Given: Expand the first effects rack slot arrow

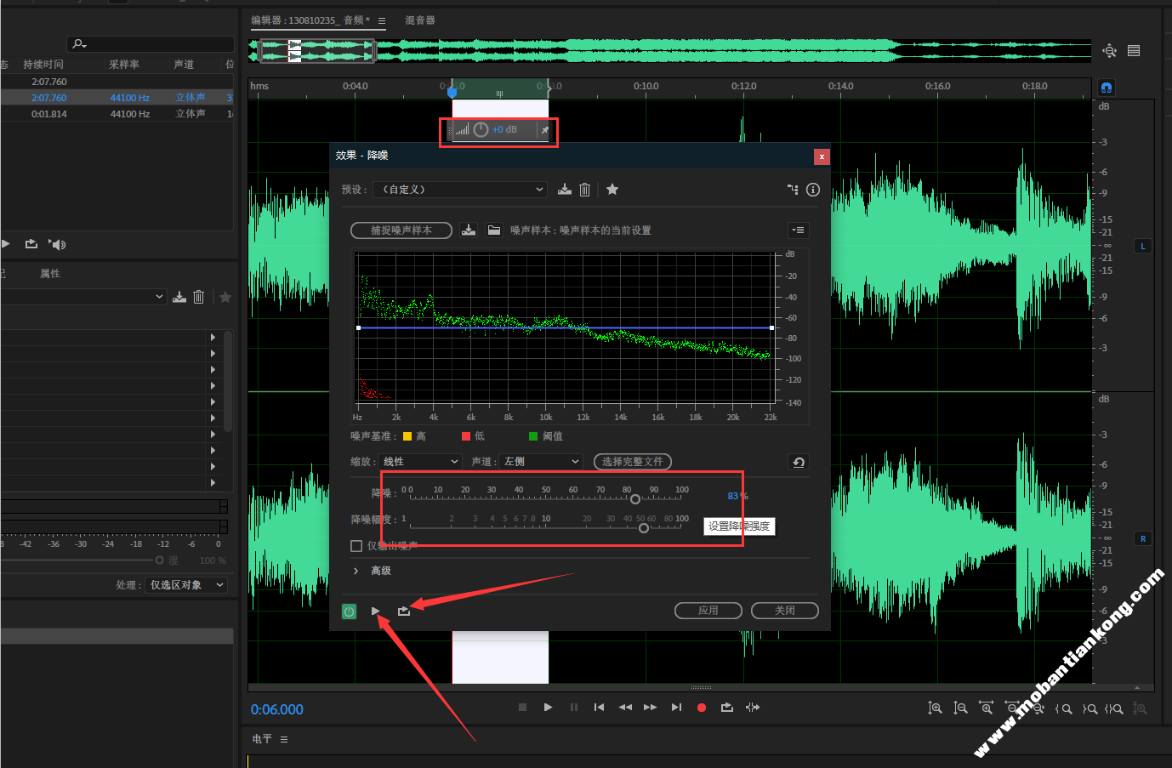Looking at the screenshot, I should pyautogui.click(x=213, y=338).
